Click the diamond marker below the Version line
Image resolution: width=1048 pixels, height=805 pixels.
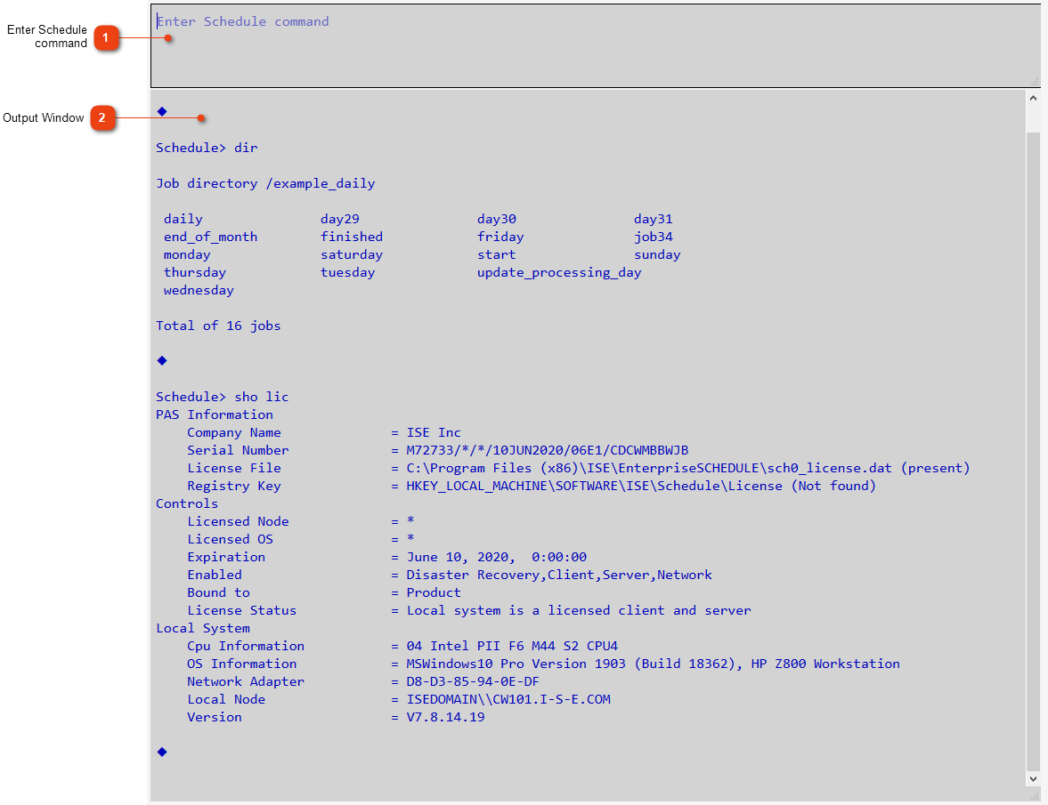tap(162, 752)
